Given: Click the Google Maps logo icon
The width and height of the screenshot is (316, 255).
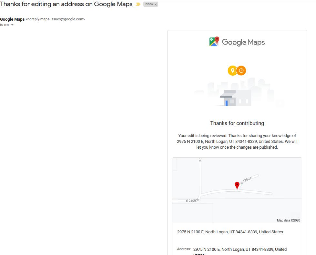Looking at the screenshot, I should [x=214, y=42].
